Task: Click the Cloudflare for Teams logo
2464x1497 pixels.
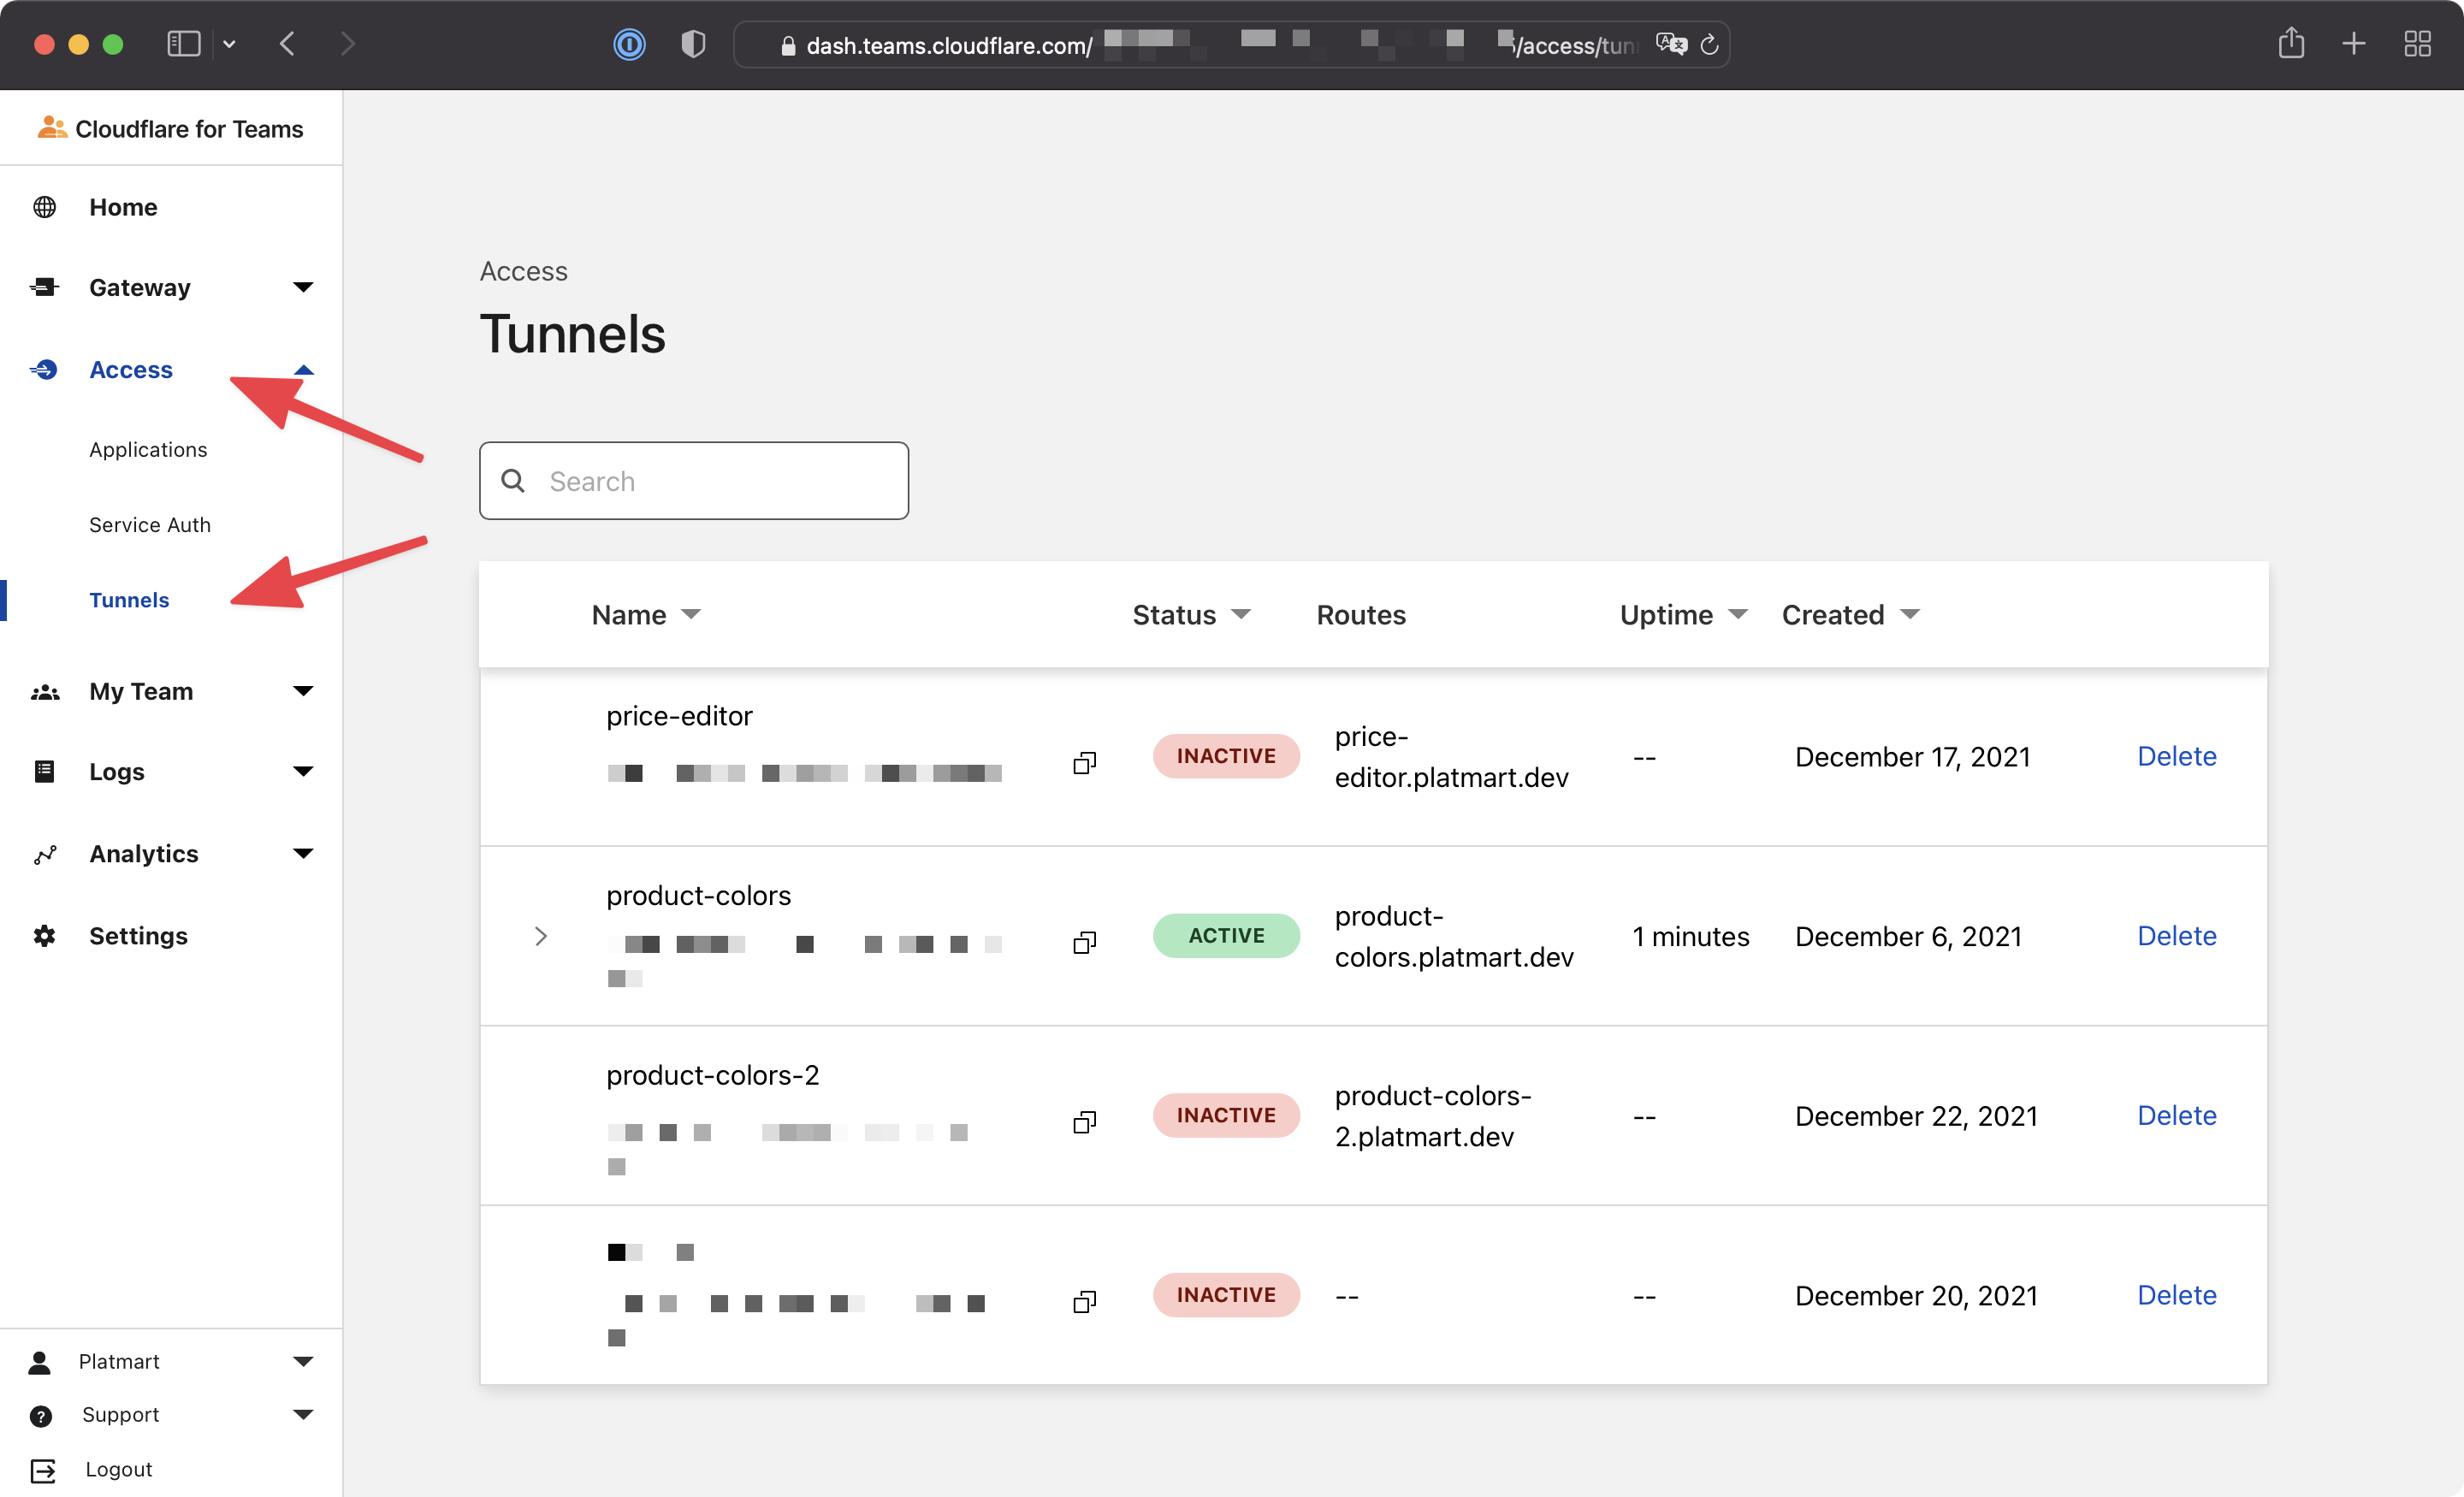Action: (x=170, y=128)
